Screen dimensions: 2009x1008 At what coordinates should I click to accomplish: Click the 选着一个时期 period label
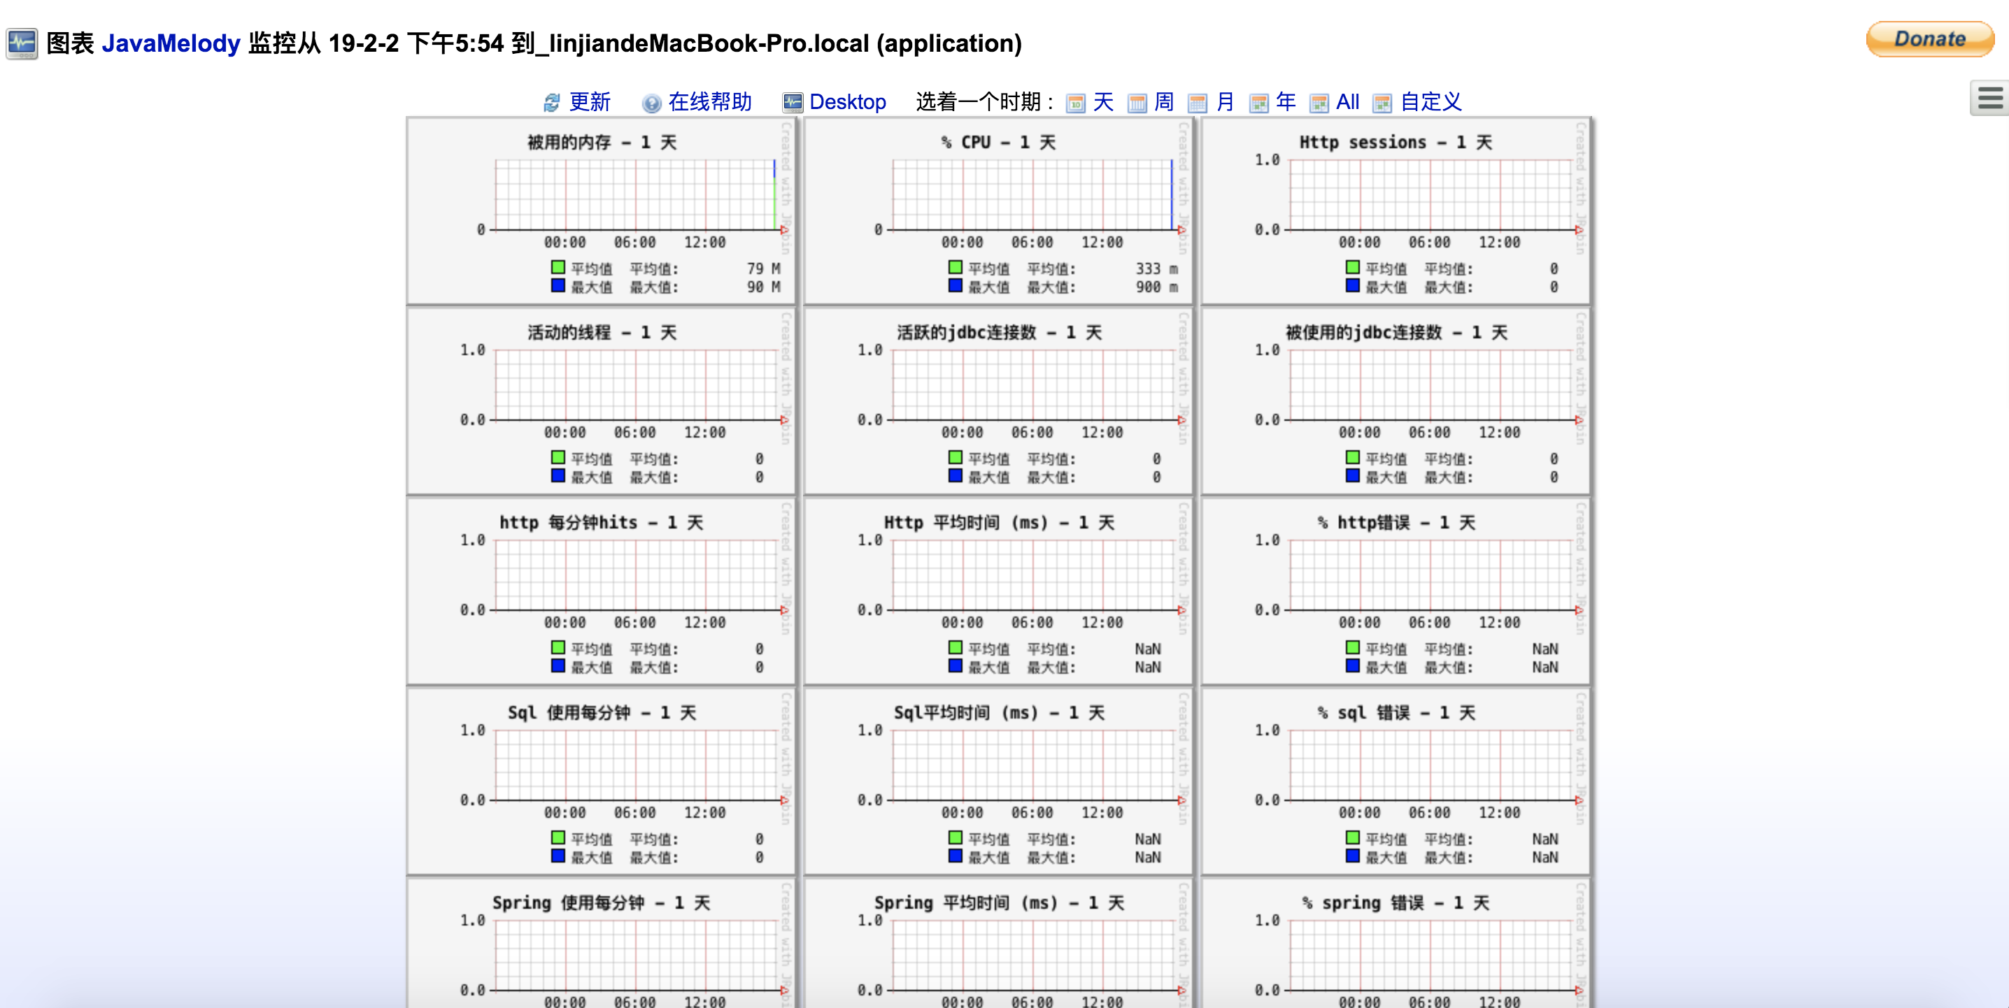click(984, 102)
